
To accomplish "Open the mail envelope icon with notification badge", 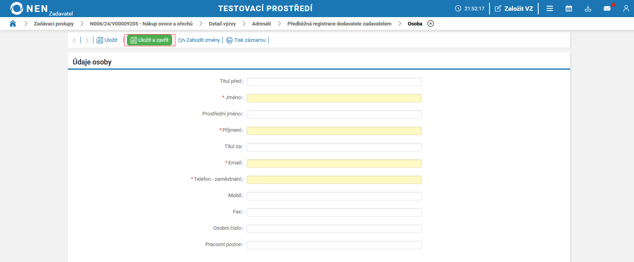I will (607, 8).
